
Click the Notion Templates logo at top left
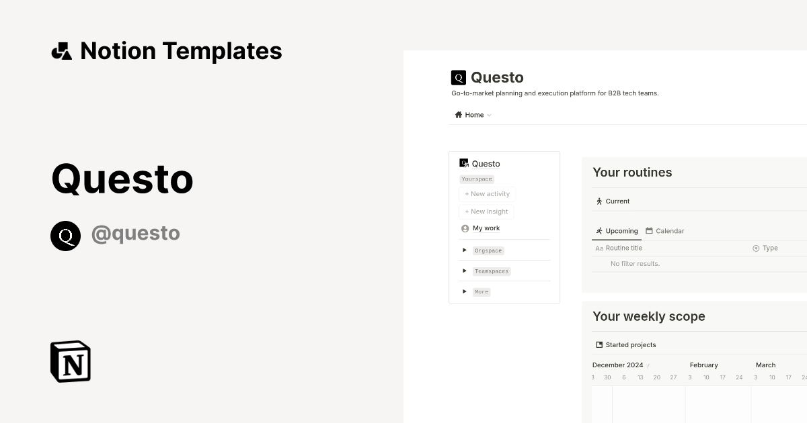(x=61, y=50)
